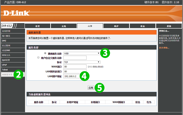The image size is (183, 115).
Task: Click the 硬件版本:B1 text
Action: [151, 2]
